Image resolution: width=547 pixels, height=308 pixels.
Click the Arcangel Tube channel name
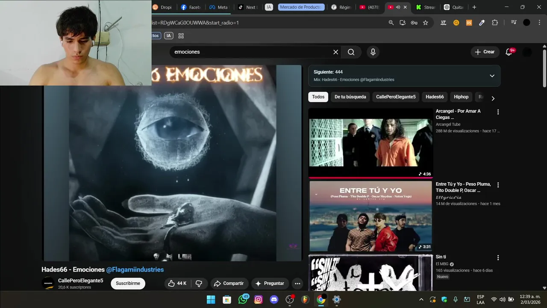[448, 124]
